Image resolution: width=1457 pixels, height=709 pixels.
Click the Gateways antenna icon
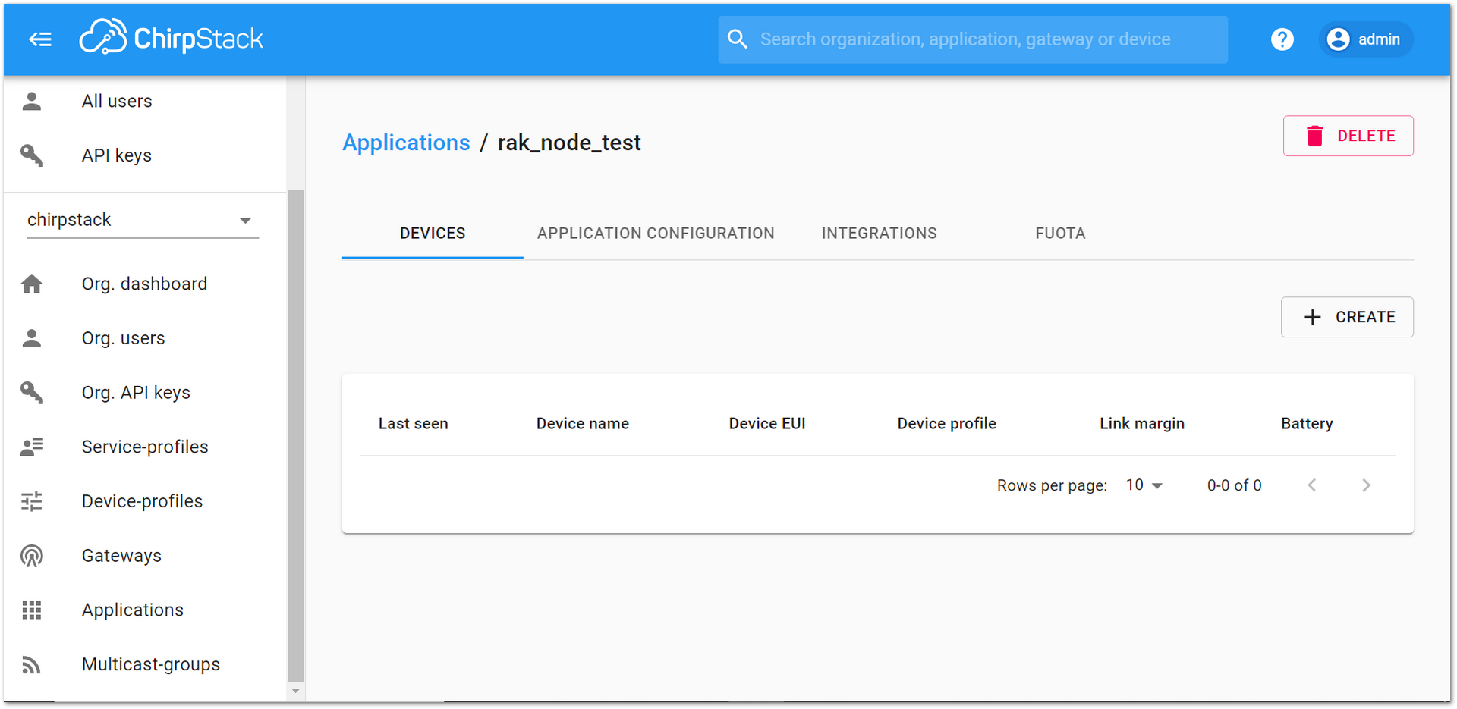(x=32, y=556)
